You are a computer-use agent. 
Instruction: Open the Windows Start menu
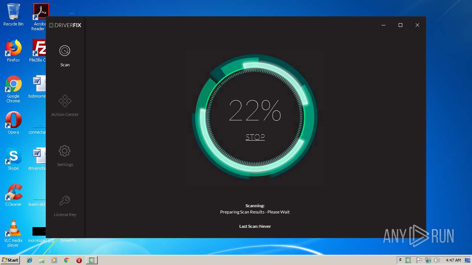click(x=10, y=260)
